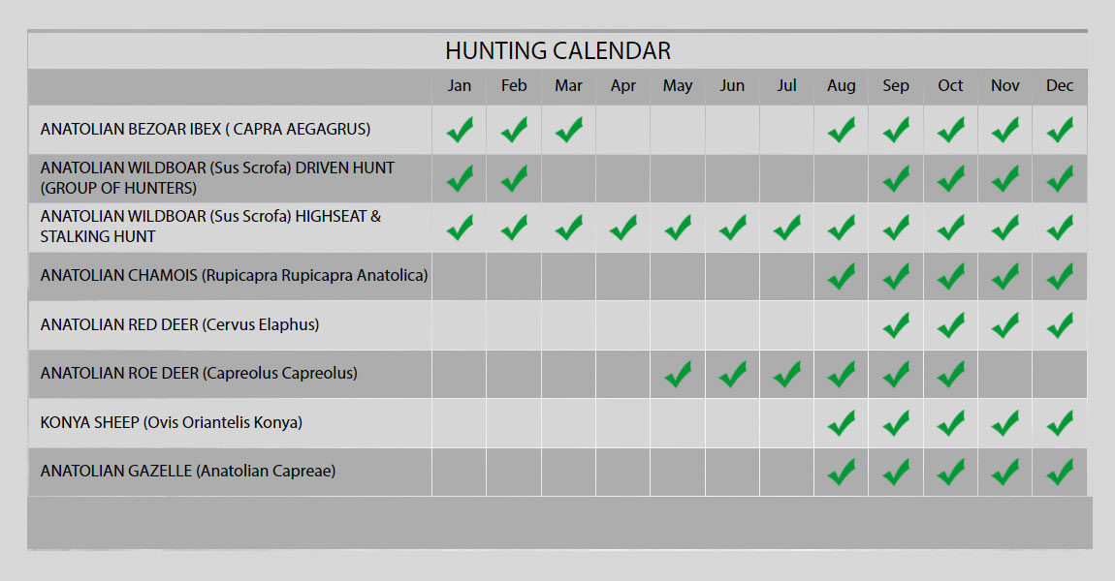Click the Bezoar Ibex January checkmark

click(460, 129)
